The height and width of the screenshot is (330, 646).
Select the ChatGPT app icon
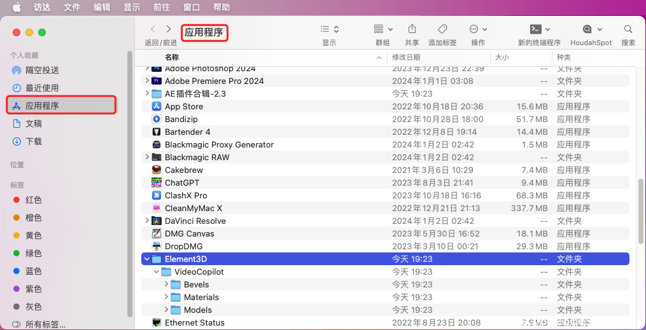tap(157, 182)
